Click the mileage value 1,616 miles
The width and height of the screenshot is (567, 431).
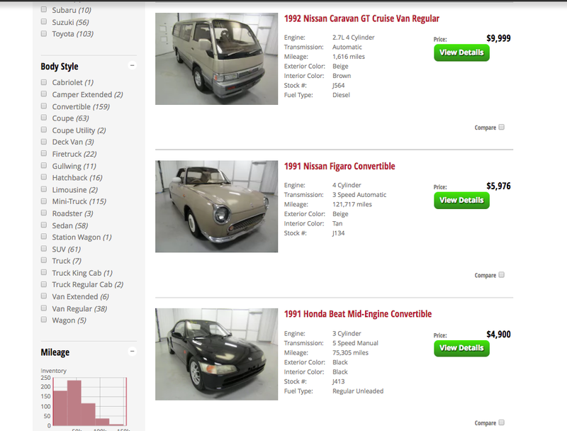[x=349, y=57]
